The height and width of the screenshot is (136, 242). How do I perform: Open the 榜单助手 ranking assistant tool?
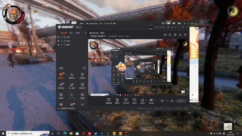pos(82,86)
